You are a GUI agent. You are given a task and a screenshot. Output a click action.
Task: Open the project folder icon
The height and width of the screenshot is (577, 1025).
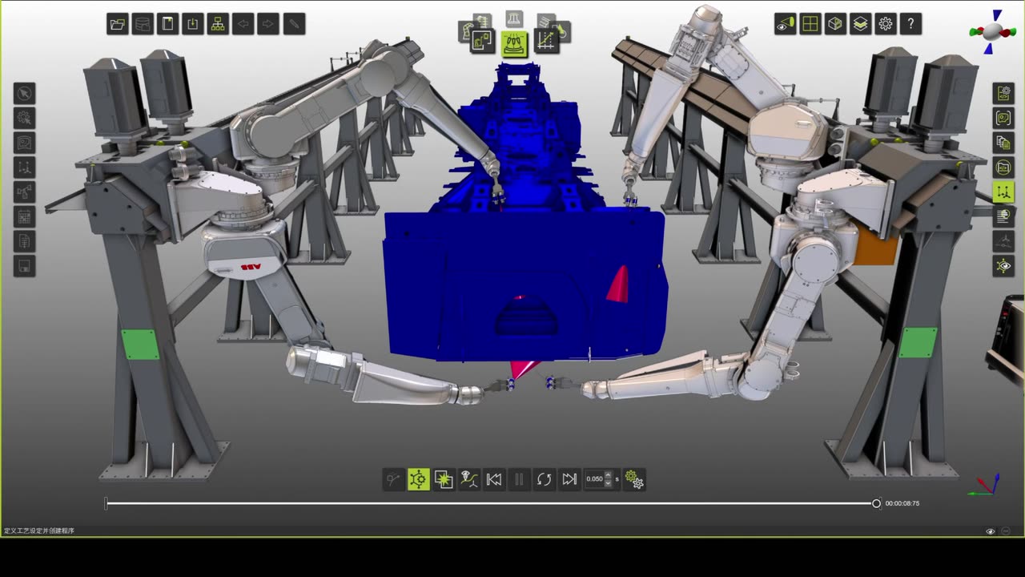pyautogui.click(x=118, y=24)
